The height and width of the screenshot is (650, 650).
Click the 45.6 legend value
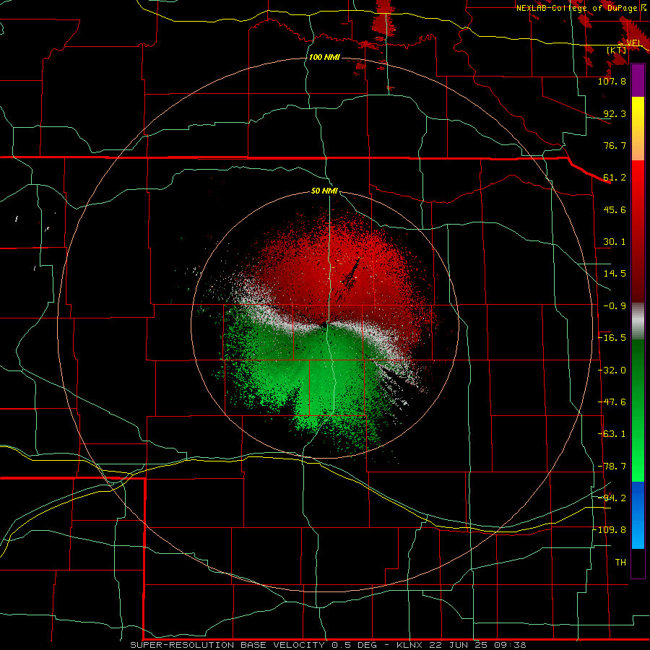[615, 209]
